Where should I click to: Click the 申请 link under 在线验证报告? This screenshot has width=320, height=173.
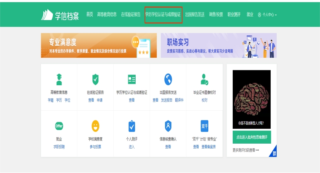click(100, 100)
